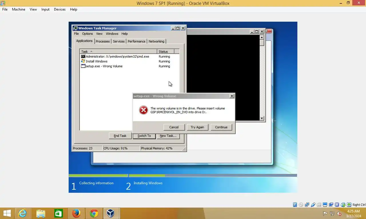Select the Administrator cmd.exe task row
This screenshot has height=219, width=366.
tap(130, 56)
